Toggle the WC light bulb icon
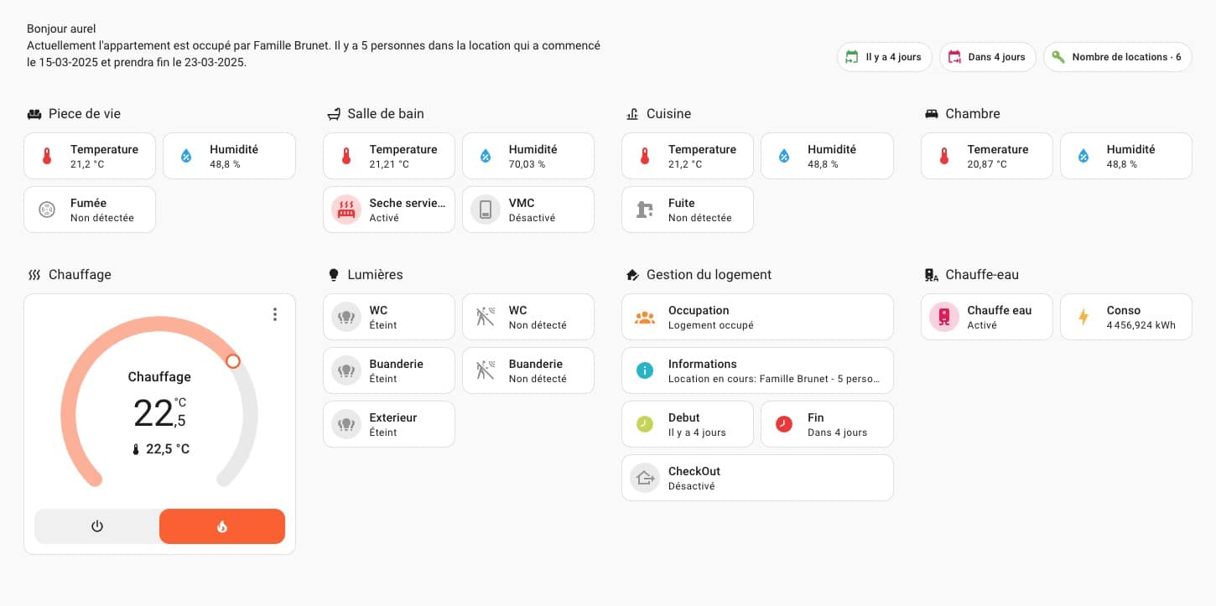The width and height of the screenshot is (1216, 606). pos(346,317)
